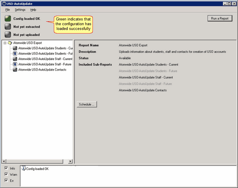Click the info icon next to Config loaded OK log entry
238x188 pixels.
[24, 168]
